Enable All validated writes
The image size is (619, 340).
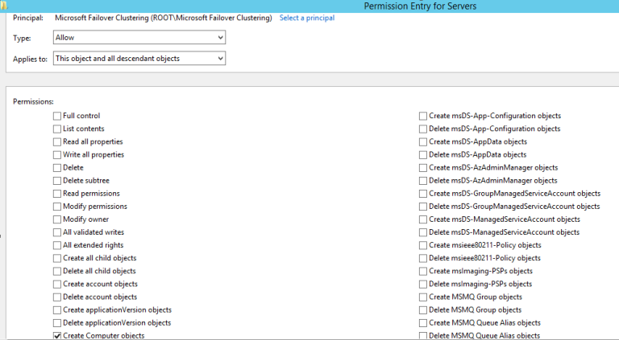pyautogui.click(x=57, y=232)
